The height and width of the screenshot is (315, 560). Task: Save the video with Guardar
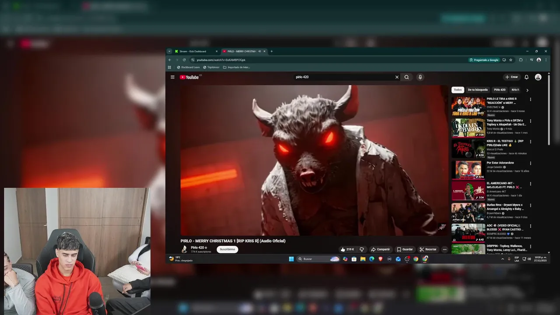(405, 249)
